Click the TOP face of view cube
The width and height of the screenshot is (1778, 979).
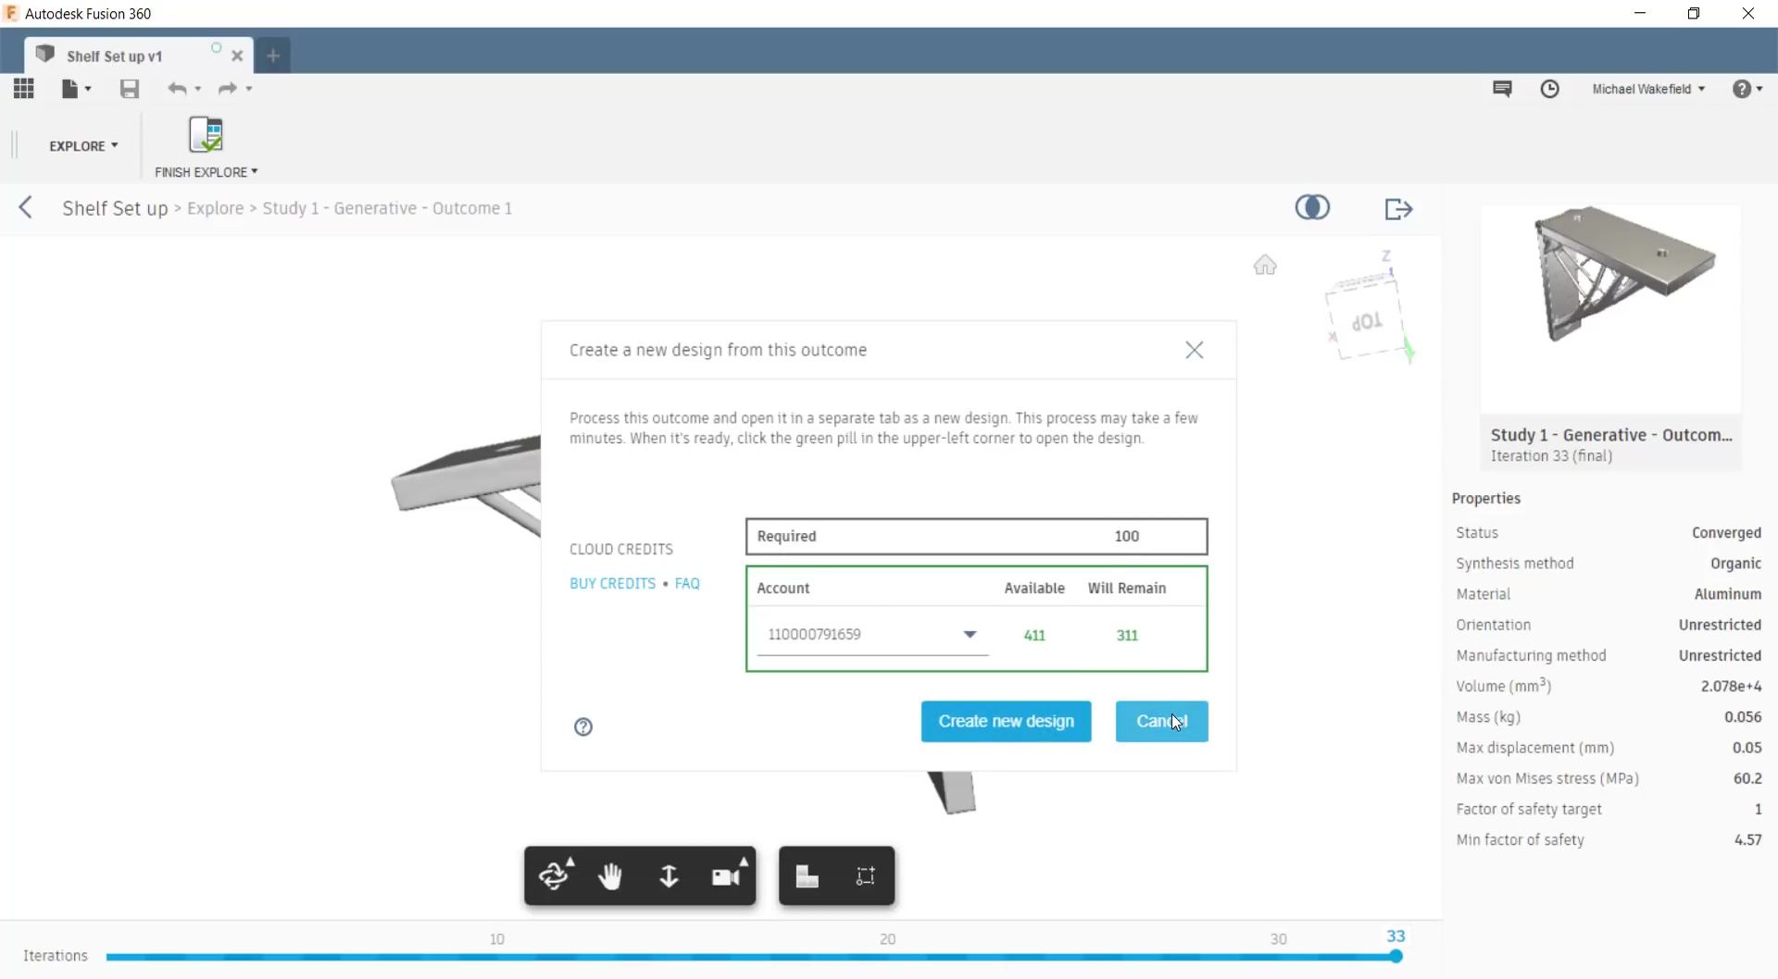click(x=1365, y=321)
